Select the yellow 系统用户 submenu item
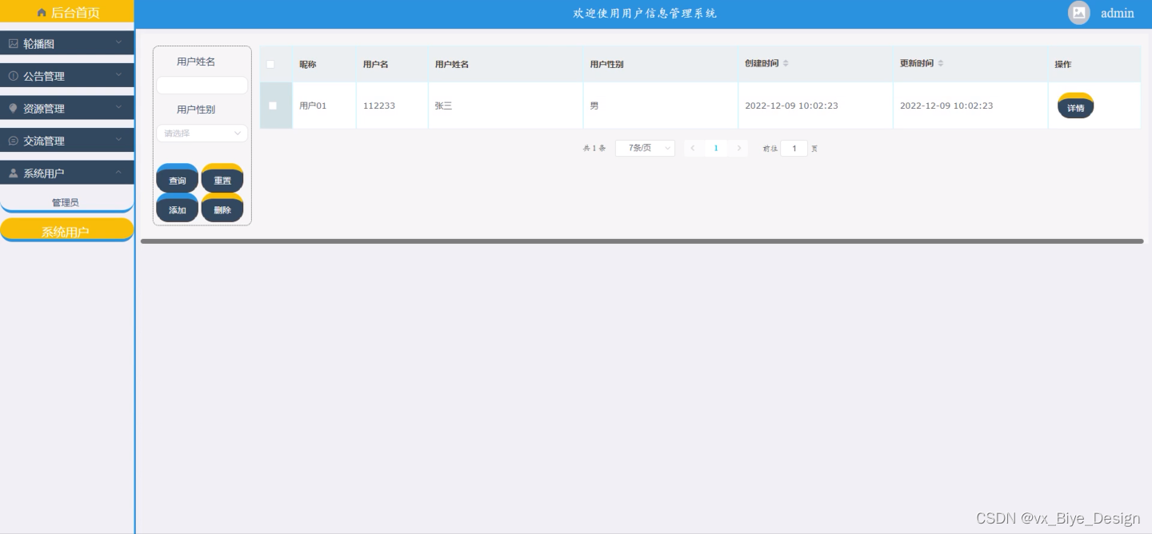Screen dimensions: 1152x534 point(66,230)
